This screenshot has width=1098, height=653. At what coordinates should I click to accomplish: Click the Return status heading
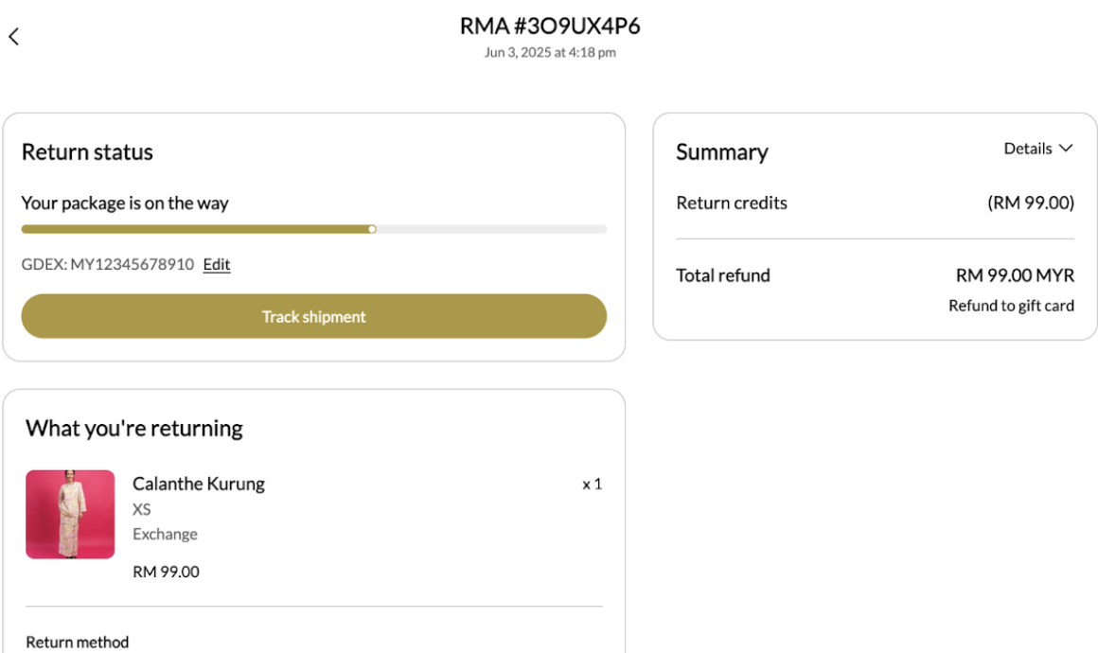click(87, 151)
